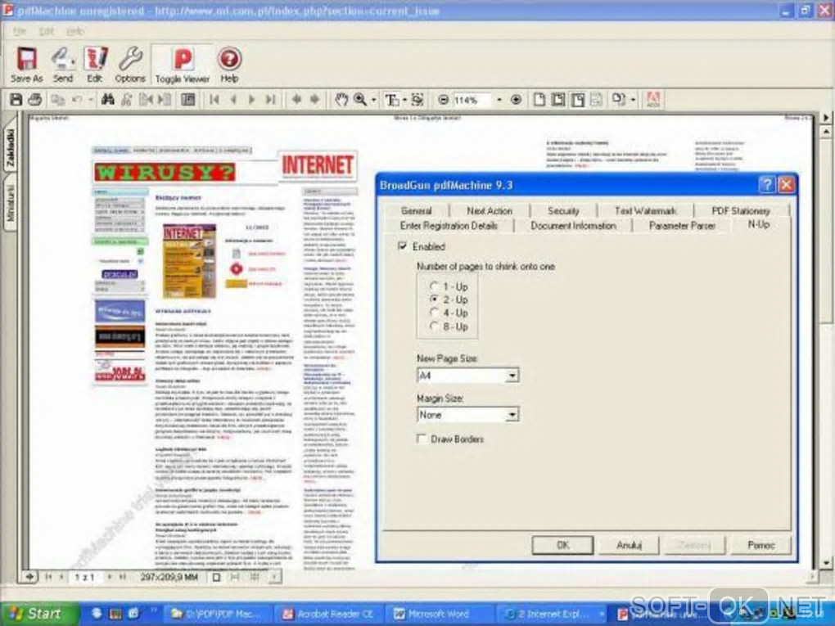Click the Toggle Viewer icon
Image resolution: width=835 pixels, height=626 pixels.
click(183, 65)
